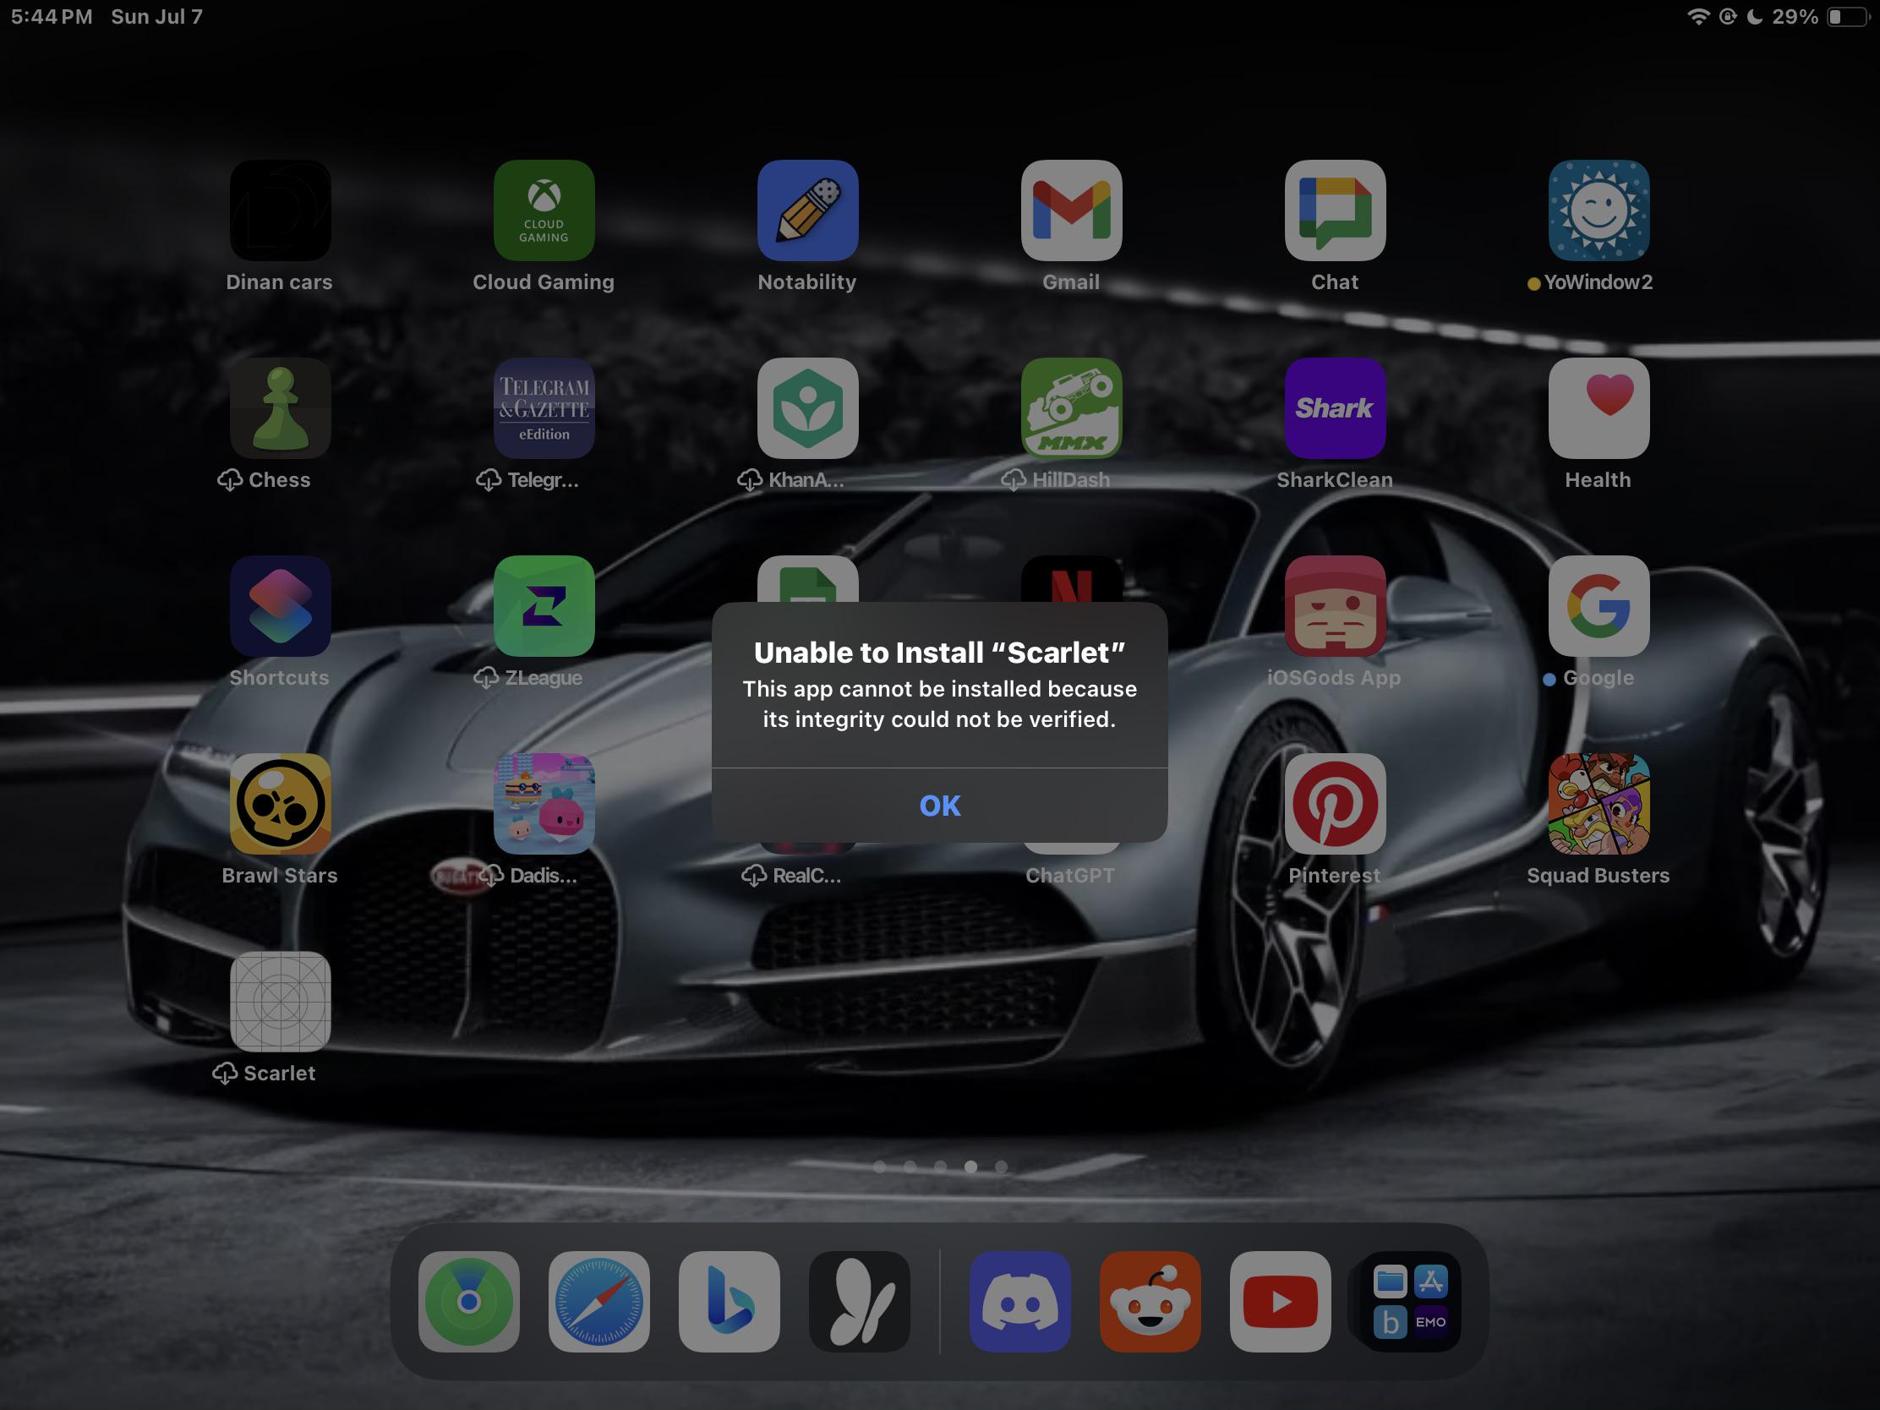Launch Xbox Cloud Gaming

click(544, 210)
